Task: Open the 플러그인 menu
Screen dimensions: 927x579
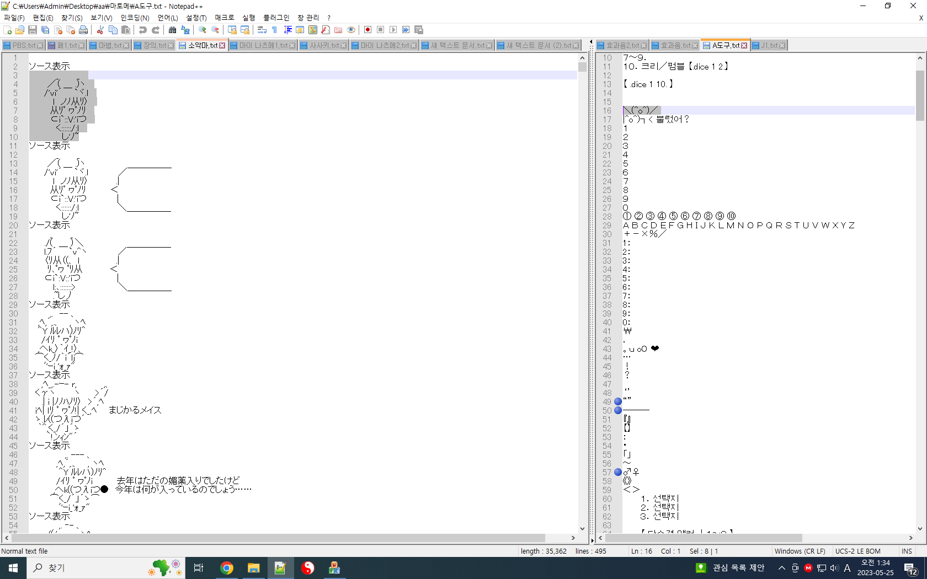Action: pyautogui.click(x=276, y=18)
